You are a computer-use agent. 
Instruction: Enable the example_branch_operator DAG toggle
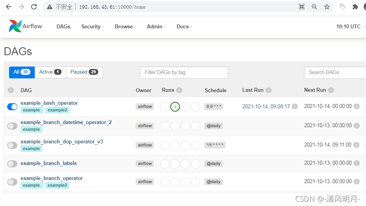(x=12, y=182)
